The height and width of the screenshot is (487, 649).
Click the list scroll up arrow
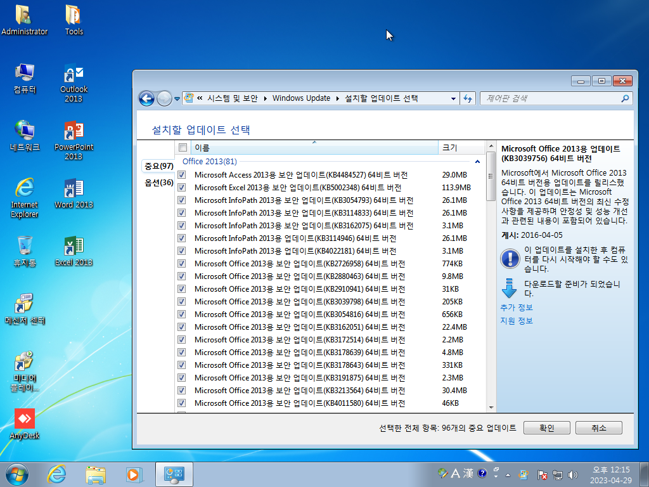[x=491, y=146]
